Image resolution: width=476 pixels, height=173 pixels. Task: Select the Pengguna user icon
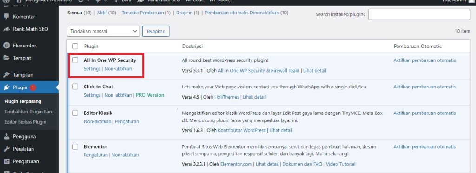7,136
